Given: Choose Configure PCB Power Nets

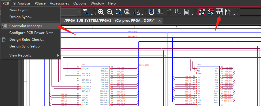Looking at the screenshot, I should [31, 33].
